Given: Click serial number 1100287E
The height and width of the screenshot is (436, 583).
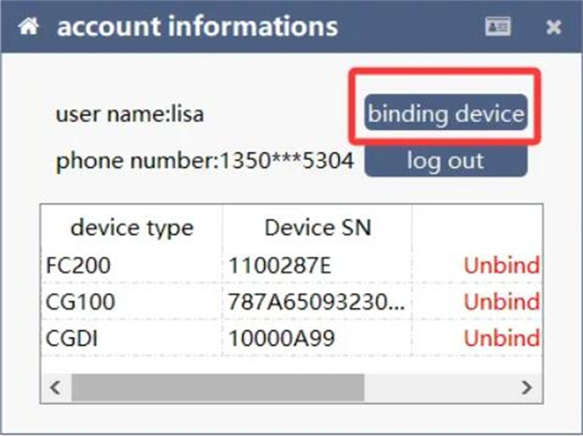Looking at the screenshot, I should tap(279, 266).
